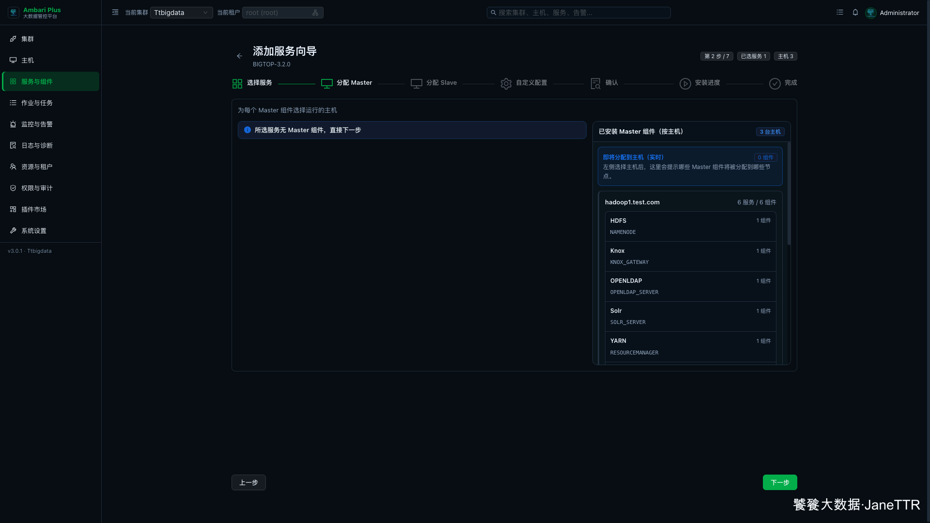Open 日志与诊断 in the sidebar
Viewport: 930px width, 523px height.
coord(51,145)
